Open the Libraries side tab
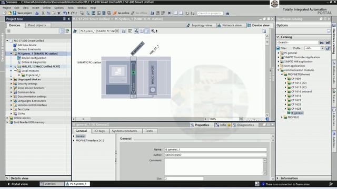Screen dimensions: 337x189 point(334,117)
